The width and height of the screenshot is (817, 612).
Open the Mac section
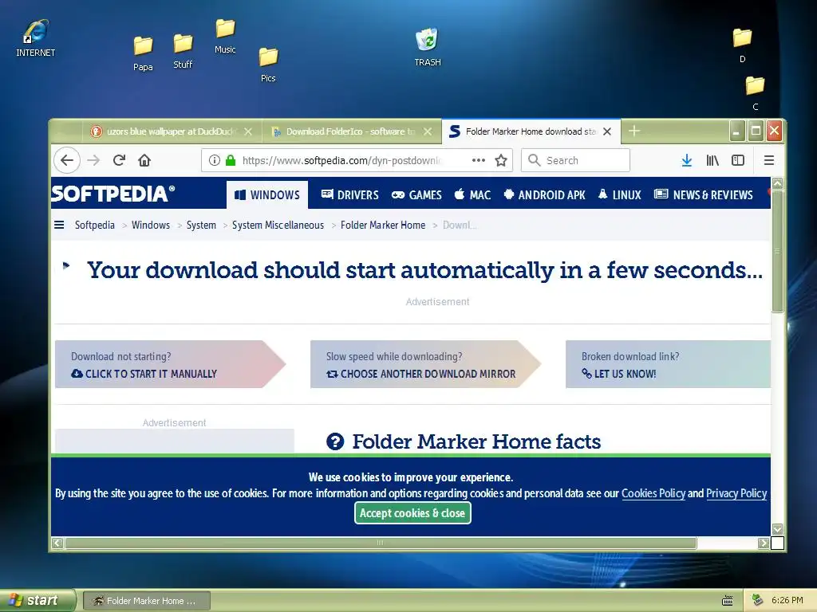[472, 195]
